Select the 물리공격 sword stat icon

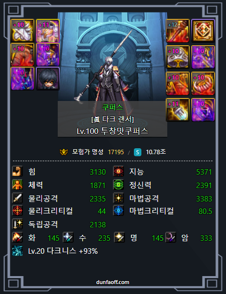click(17, 198)
